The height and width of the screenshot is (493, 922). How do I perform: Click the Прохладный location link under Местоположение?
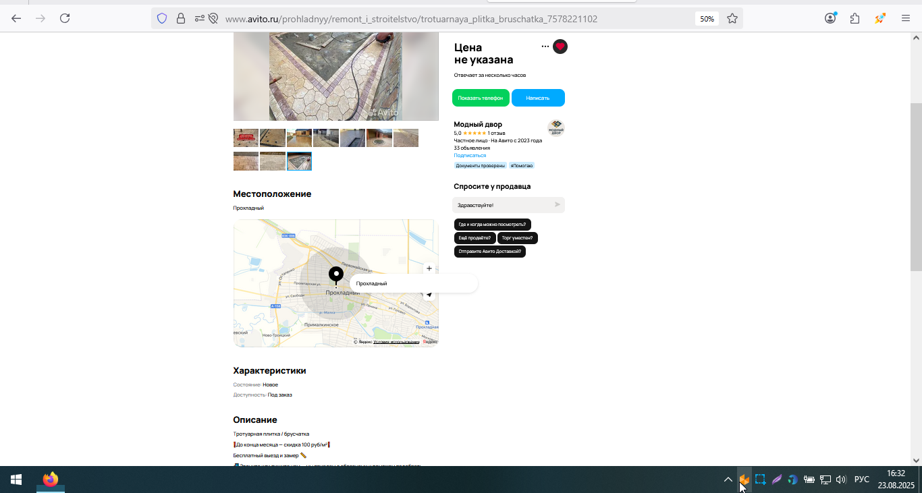click(248, 208)
